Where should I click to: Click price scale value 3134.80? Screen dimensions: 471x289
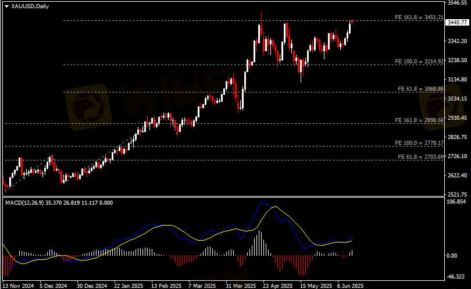coord(457,79)
